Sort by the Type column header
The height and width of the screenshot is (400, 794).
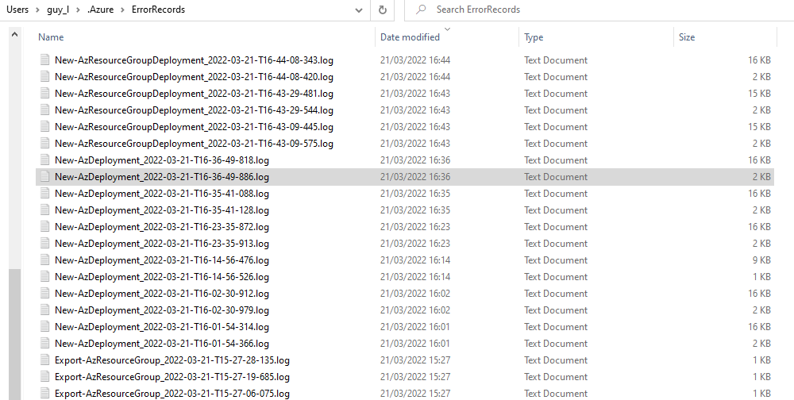(534, 37)
